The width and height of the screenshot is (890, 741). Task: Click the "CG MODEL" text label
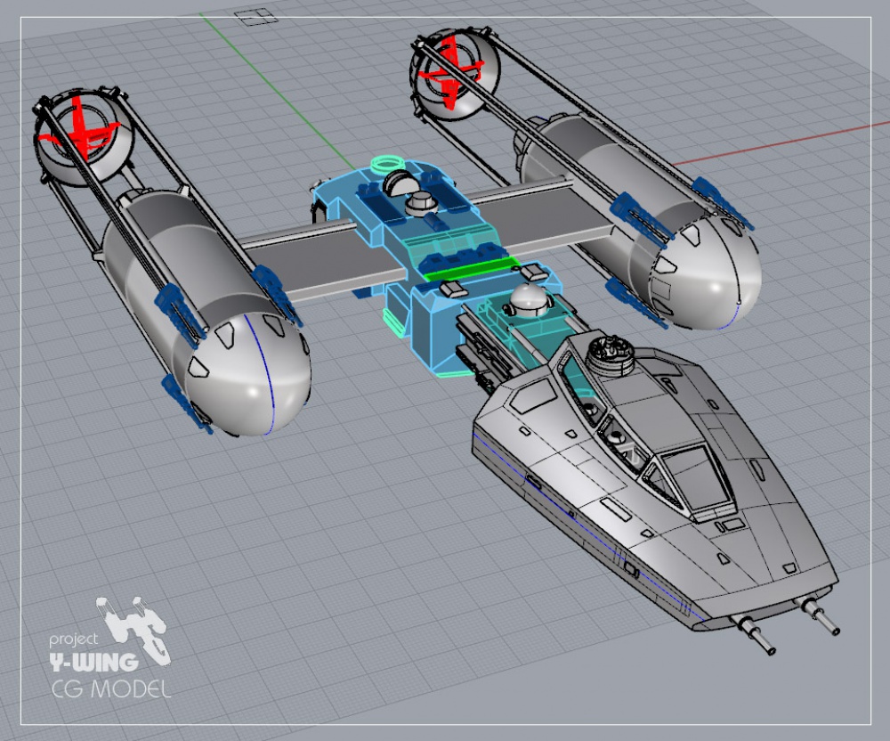tap(110, 688)
